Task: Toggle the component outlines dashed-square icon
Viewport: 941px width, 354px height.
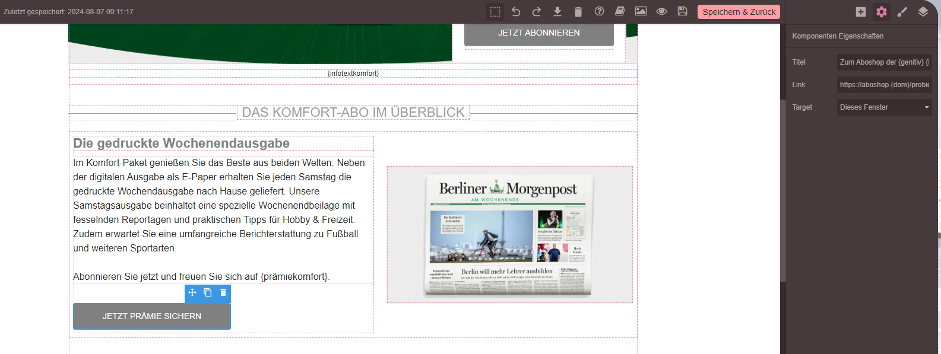Action: [495, 12]
